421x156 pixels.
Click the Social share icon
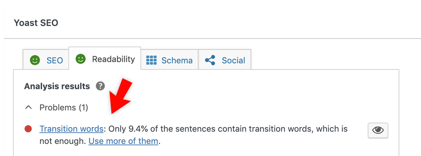[210, 60]
